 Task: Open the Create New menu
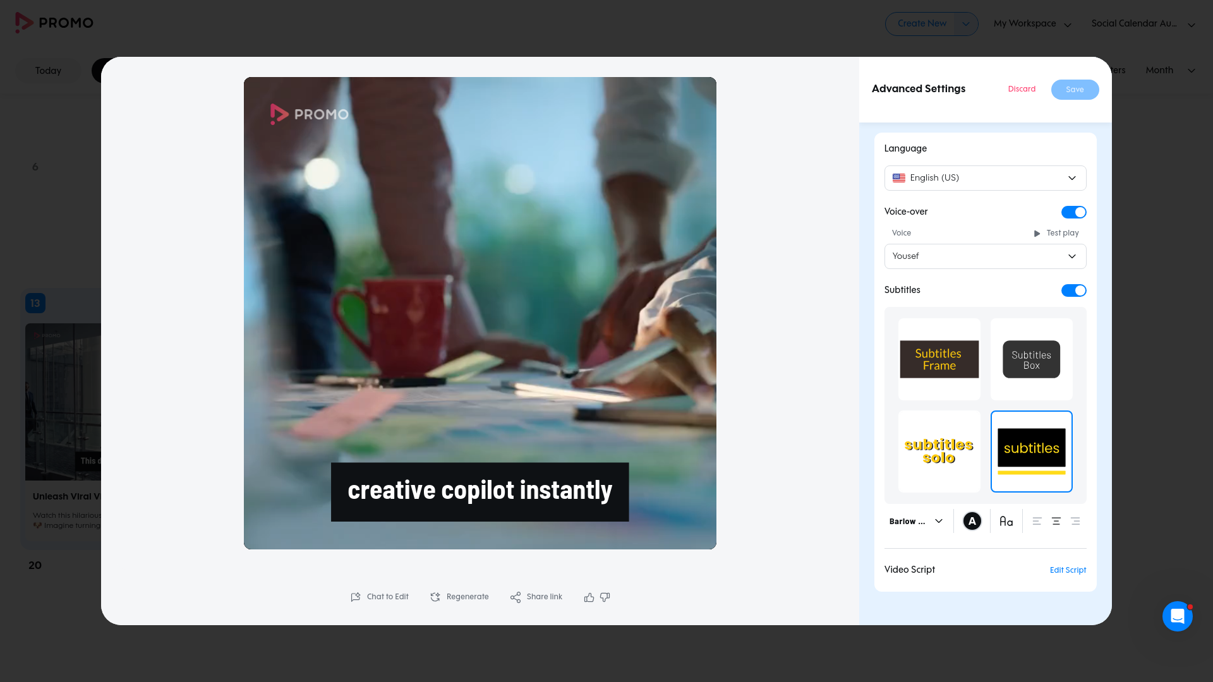pyautogui.click(x=931, y=24)
